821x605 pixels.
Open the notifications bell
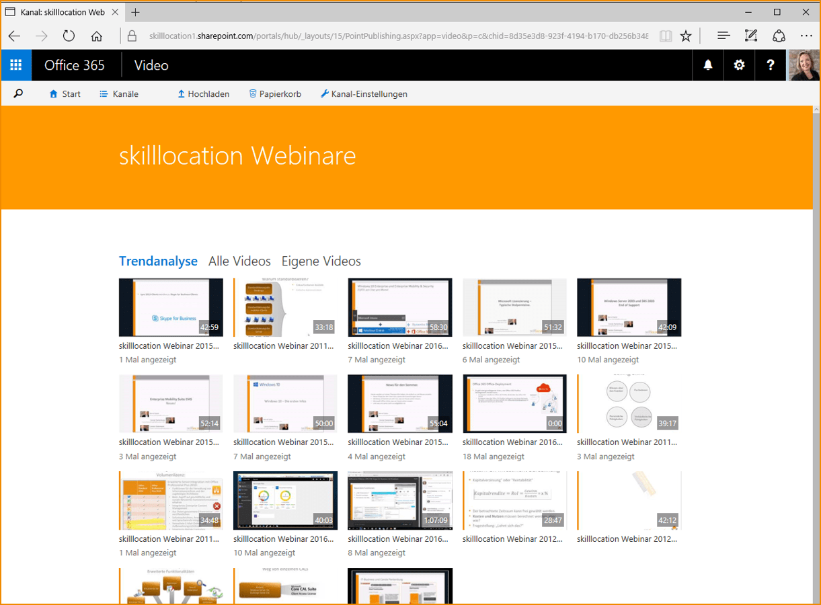(708, 65)
